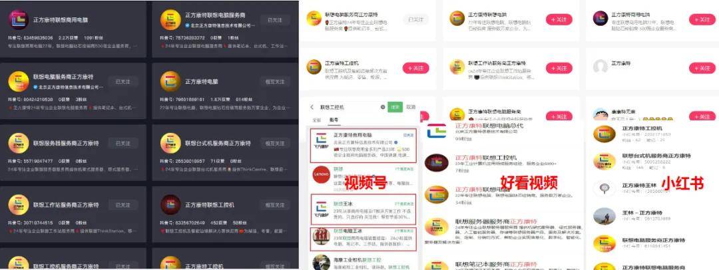Open the red Lenovo logo avatar account
This screenshot has height=270, width=719.
[321, 174]
